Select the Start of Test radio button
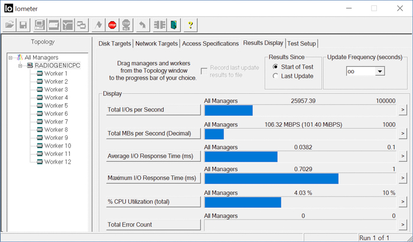This screenshot has height=242, width=413. click(x=276, y=67)
